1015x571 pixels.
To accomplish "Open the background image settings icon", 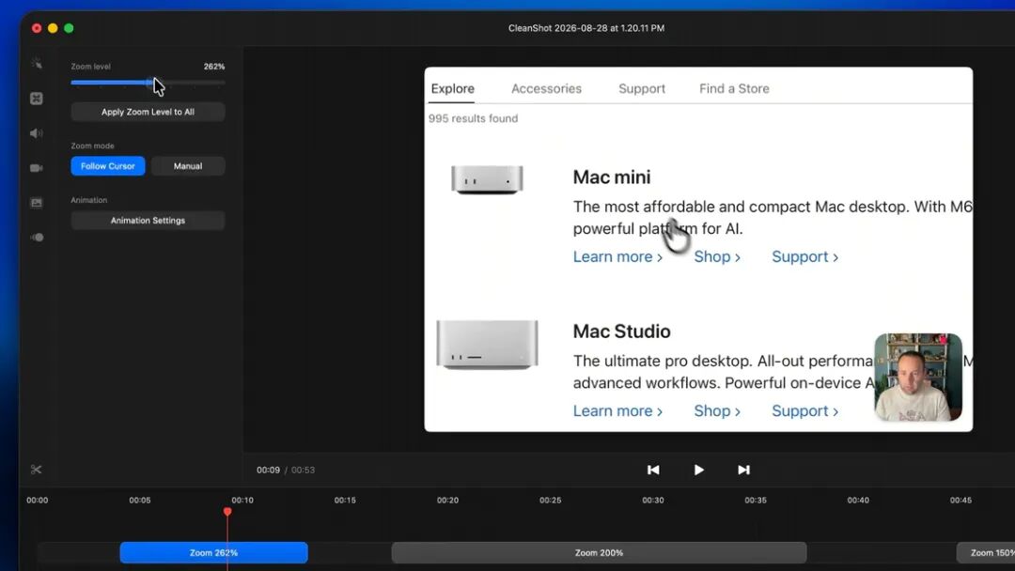I will tap(37, 203).
